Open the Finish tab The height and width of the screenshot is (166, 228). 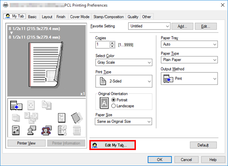61,17
